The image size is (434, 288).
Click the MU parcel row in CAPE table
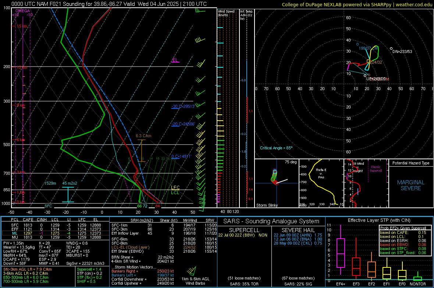point(56,237)
